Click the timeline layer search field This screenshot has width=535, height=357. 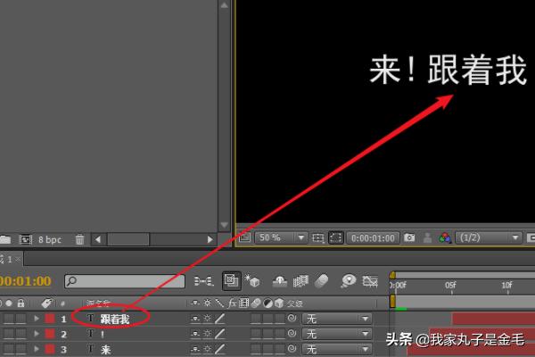125,281
